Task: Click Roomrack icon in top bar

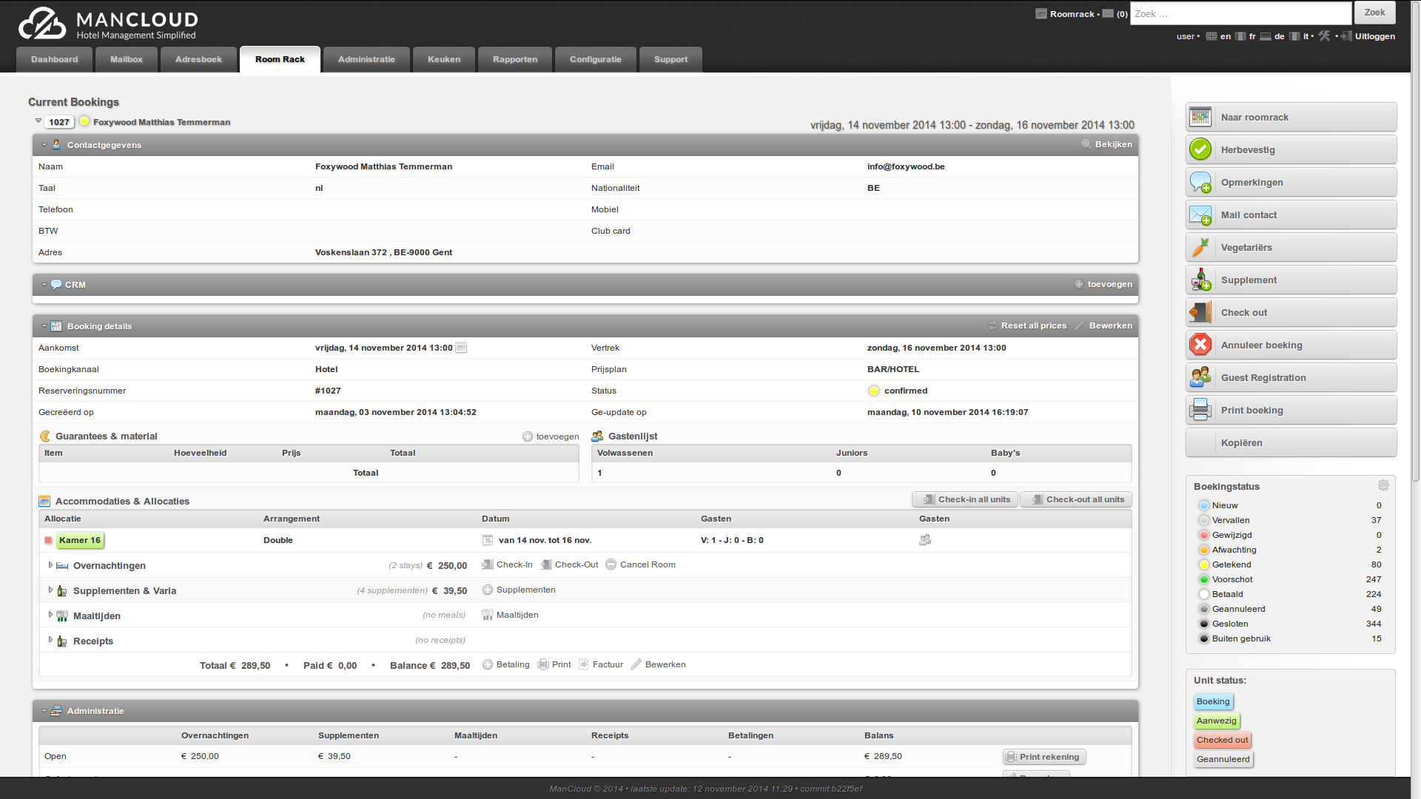Action: (1041, 13)
